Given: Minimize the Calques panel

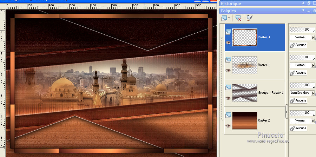Looking at the screenshot, I should click(x=309, y=11).
